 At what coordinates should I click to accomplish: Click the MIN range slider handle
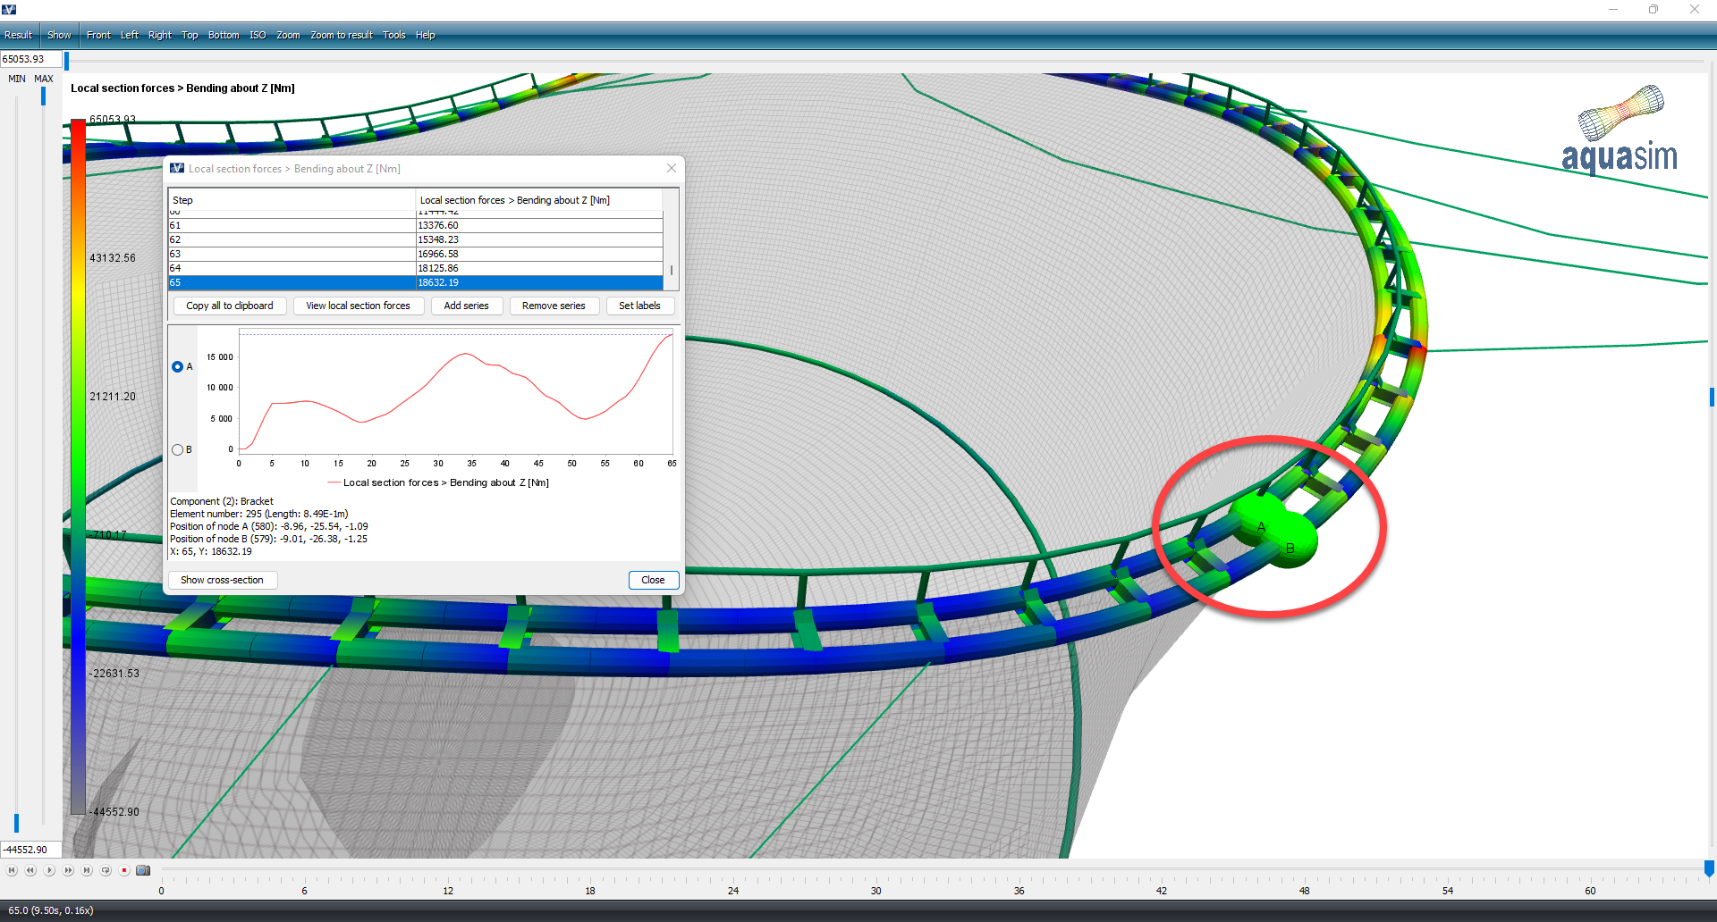16,823
